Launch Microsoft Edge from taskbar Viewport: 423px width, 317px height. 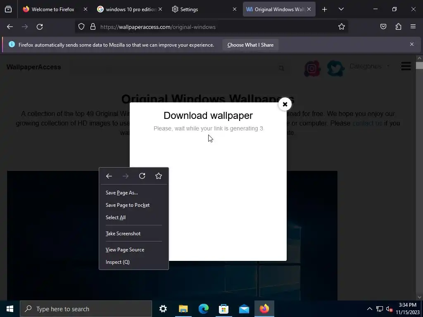(x=203, y=309)
